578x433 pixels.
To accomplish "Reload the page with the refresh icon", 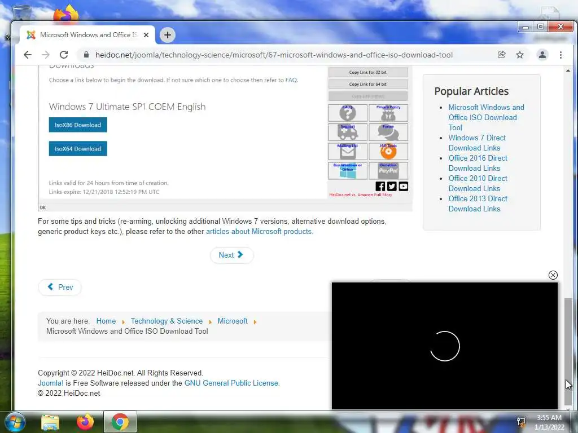I will click(64, 55).
